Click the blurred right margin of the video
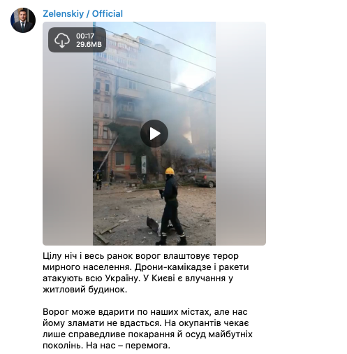Image resolution: width=347 pixels, height=354 pixels. [x=241, y=134]
